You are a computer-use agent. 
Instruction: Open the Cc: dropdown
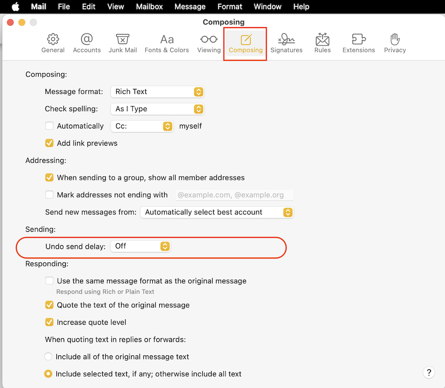pyautogui.click(x=142, y=126)
